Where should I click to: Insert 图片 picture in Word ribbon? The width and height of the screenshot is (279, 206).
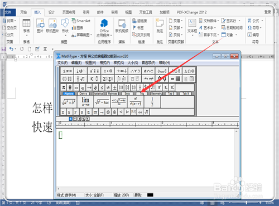[40, 26]
